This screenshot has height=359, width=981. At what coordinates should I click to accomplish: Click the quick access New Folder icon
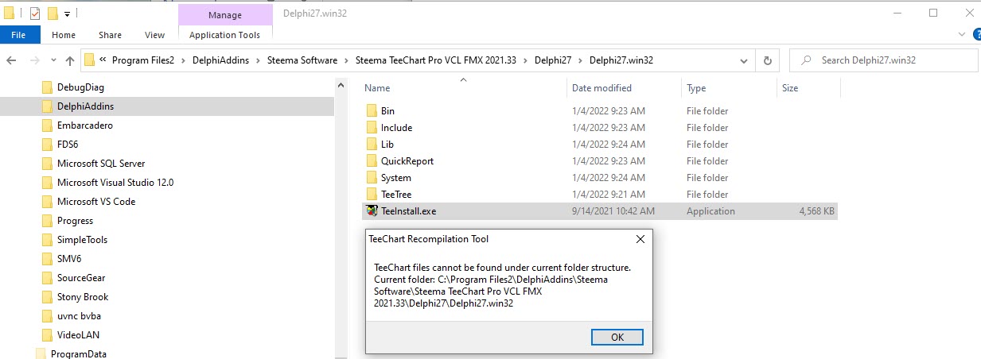click(53, 14)
